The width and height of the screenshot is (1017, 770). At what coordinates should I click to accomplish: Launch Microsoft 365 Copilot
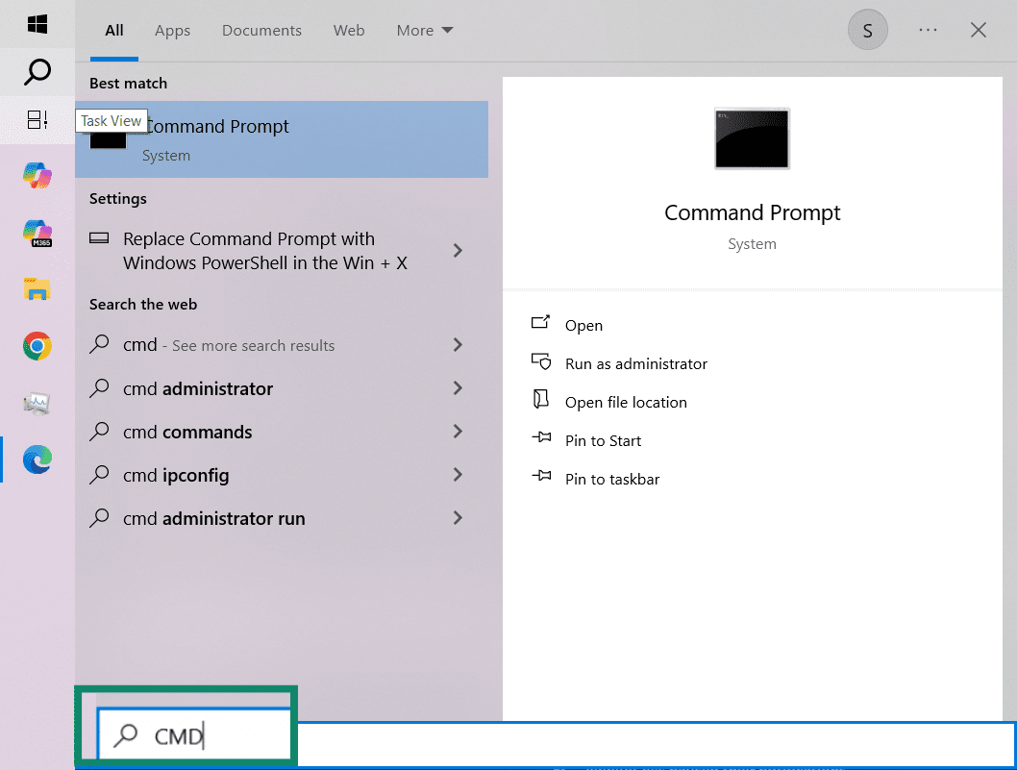pos(37,234)
